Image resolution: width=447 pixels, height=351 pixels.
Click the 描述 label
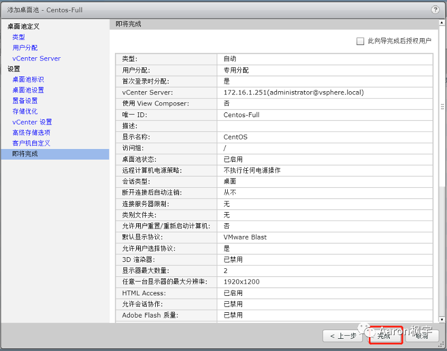pyautogui.click(x=130, y=126)
